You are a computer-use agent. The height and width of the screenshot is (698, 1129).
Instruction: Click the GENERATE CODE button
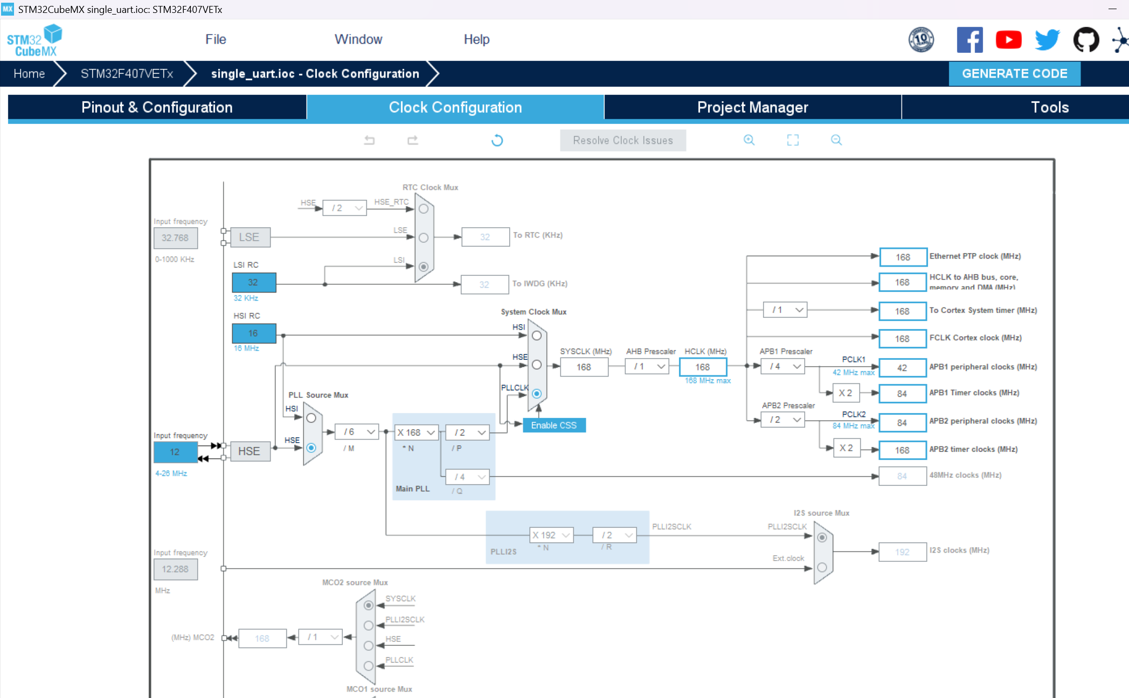tap(1014, 74)
